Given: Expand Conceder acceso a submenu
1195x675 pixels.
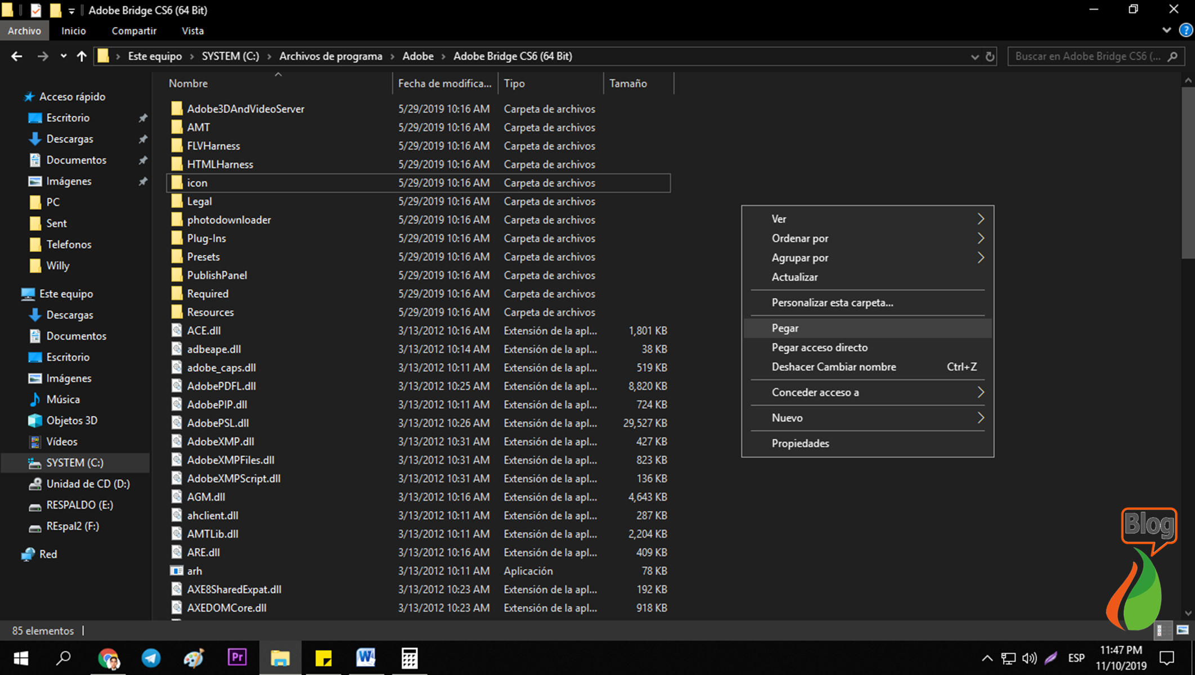Looking at the screenshot, I should point(868,392).
